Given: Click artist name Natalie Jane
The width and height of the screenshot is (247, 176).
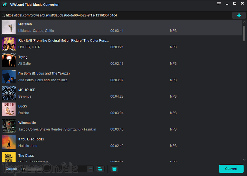Looking at the screenshot, I should click(x=28, y=146).
